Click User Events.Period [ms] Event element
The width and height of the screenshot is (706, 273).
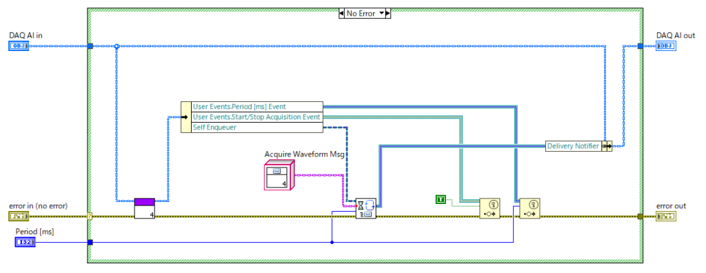[x=257, y=107]
